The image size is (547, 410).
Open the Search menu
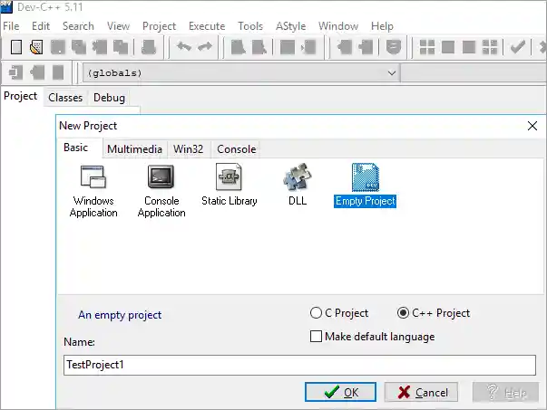pos(78,26)
